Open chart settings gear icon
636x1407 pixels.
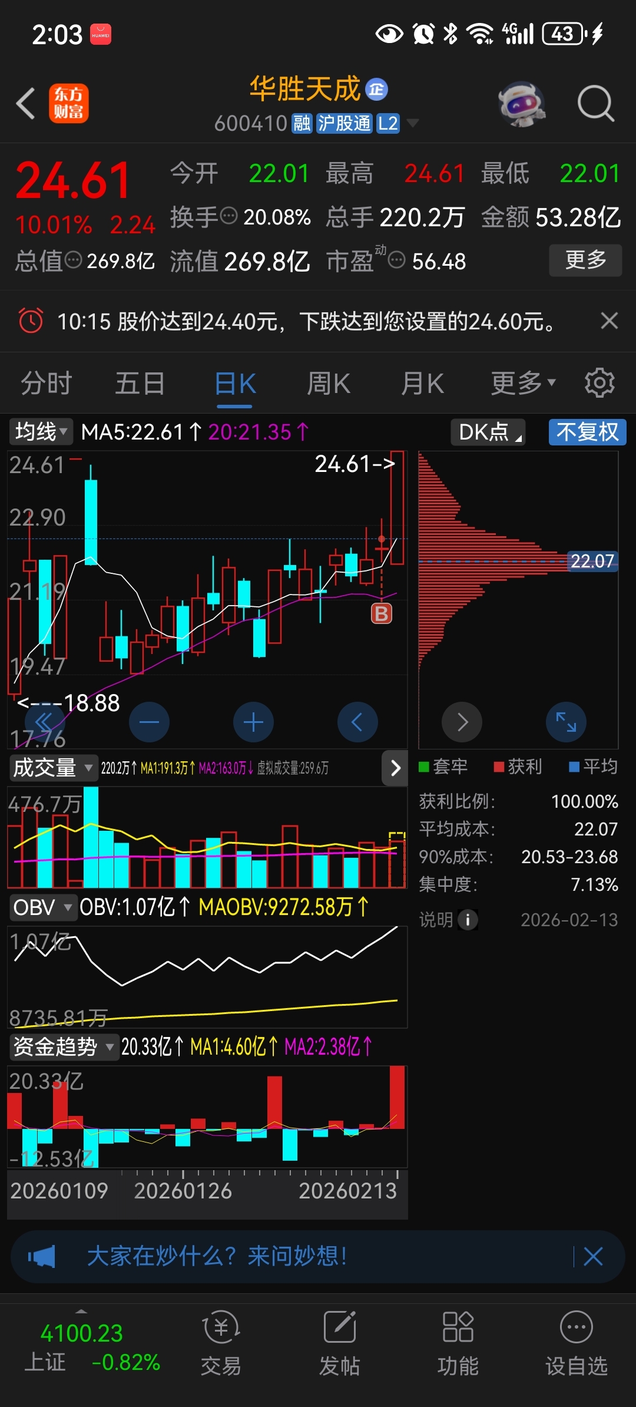click(599, 383)
